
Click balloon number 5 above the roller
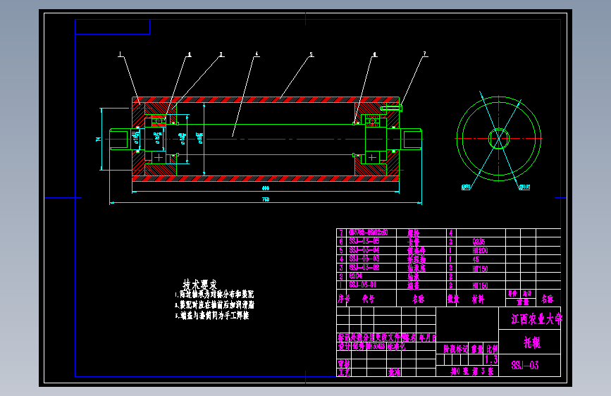pos(311,54)
